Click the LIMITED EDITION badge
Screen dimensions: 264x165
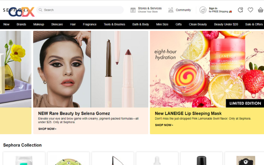tap(245, 103)
